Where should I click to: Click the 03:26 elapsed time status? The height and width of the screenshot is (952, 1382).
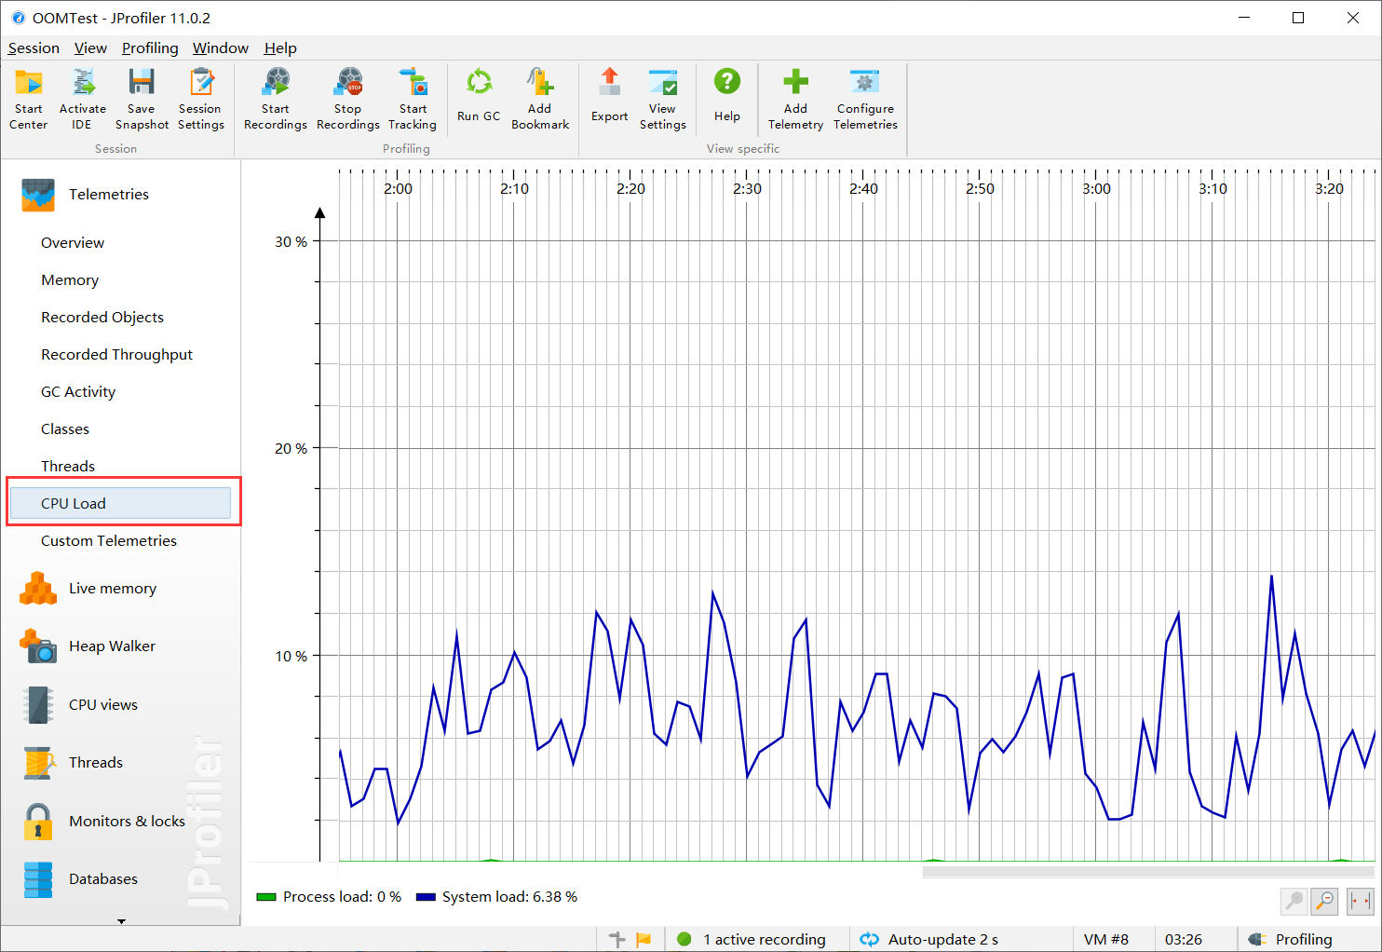pos(1184,939)
